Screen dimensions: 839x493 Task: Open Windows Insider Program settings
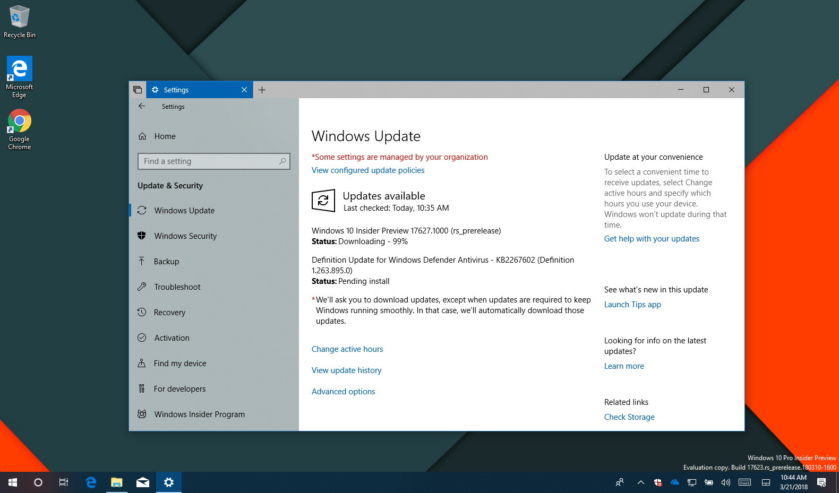[x=214, y=414]
